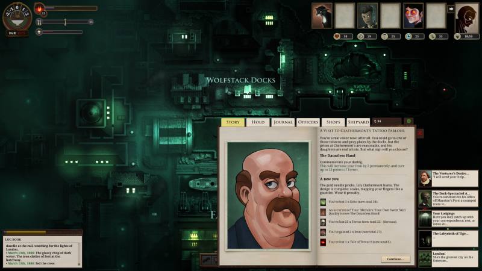Image resolution: width=482 pixels, height=271 pixels.
Task: Click the Memento Sweet Skin result icon
Action: [323, 212]
